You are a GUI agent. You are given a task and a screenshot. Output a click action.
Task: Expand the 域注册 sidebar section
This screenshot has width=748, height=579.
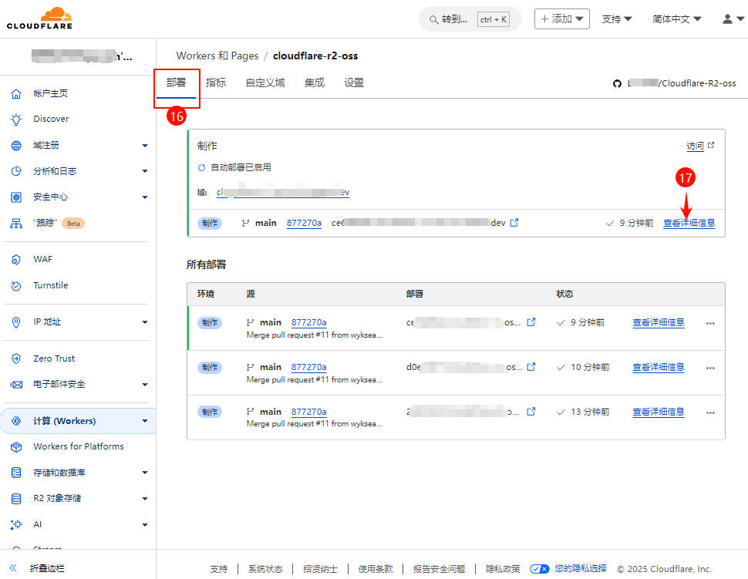point(144,146)
